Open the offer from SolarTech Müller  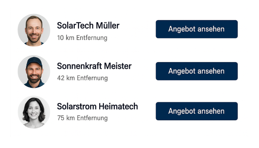[x=196, y=29]
